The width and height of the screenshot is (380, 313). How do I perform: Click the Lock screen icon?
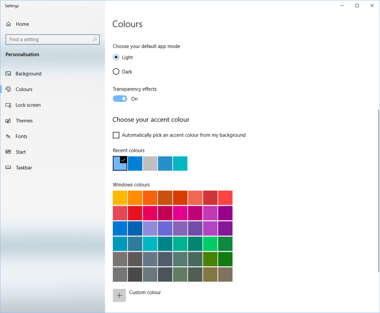(x=8, y=105)
